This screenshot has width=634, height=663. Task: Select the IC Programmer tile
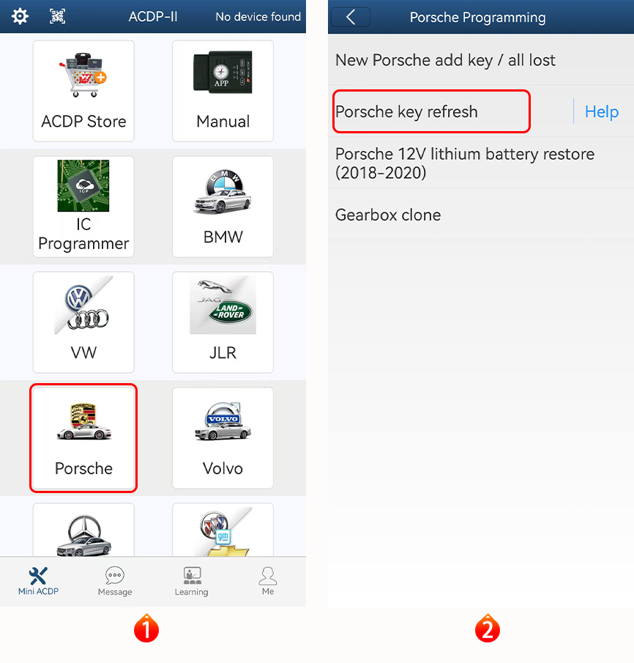(x=83, y=207)
